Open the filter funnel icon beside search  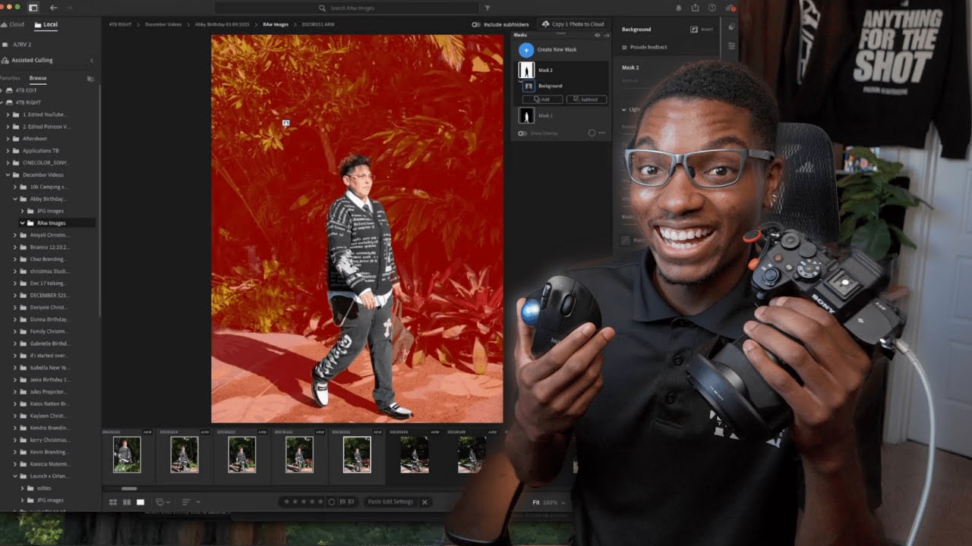(x=488, y=8)
